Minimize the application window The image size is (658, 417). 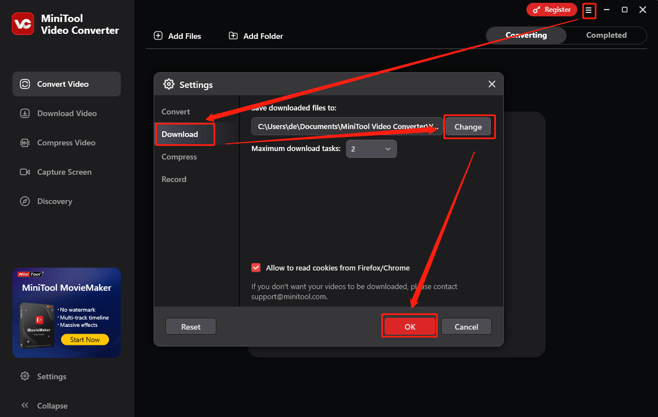tap(607, 10)
